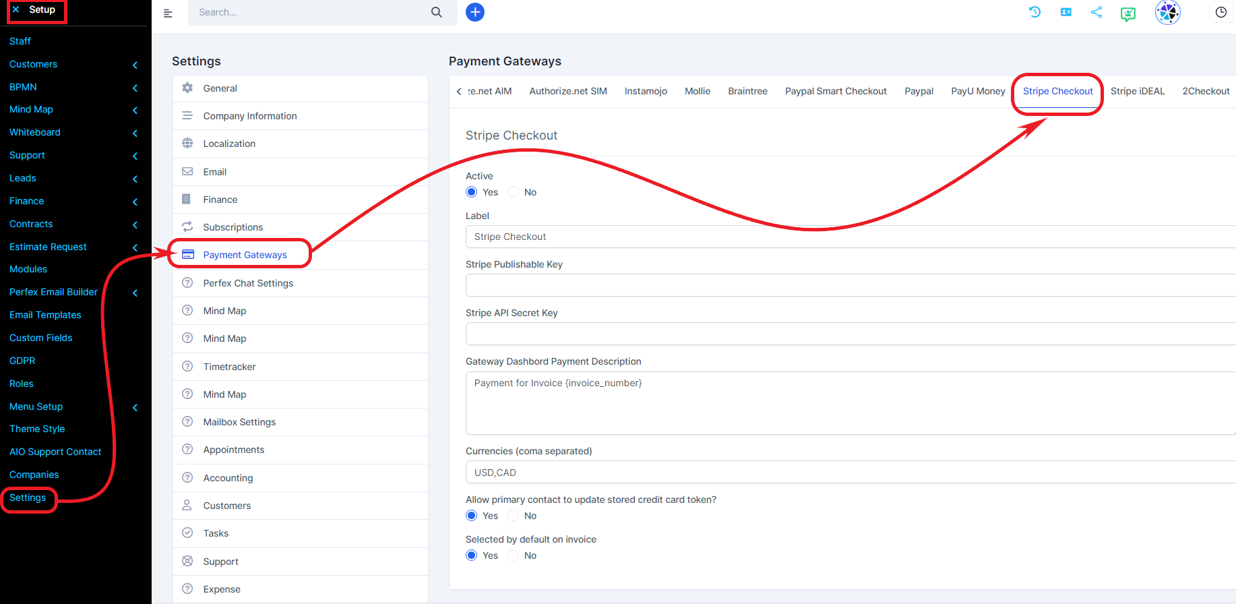
Task: Click the credit card icon beside Payment Gateways
Action: coord(188,254)
